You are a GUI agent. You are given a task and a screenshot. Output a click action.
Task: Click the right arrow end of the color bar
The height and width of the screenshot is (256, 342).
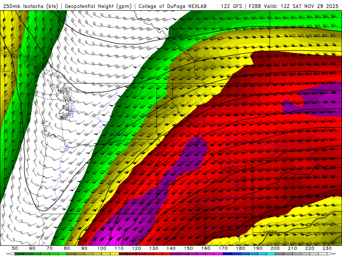(332, 253)
